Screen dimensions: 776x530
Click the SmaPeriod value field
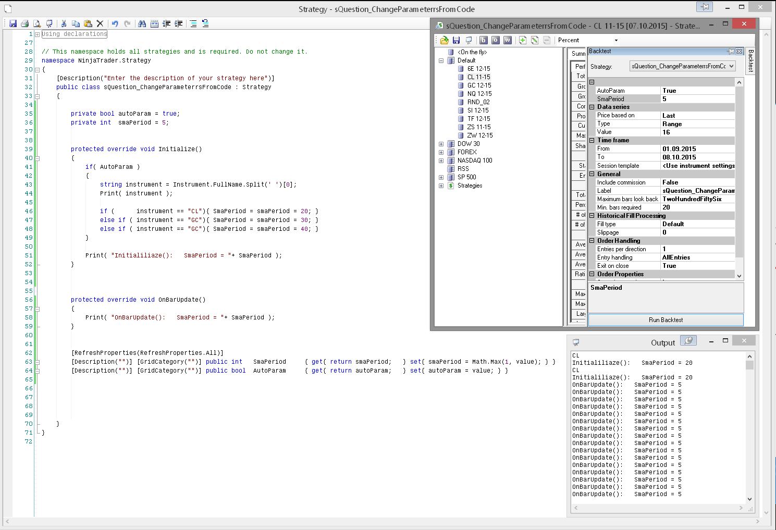pos(697,99)
